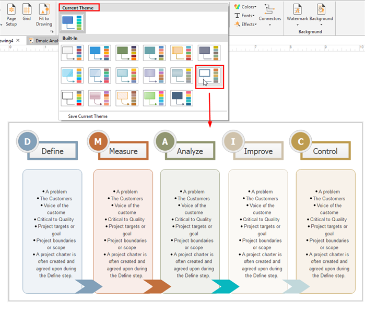Choose orange shape theme in first row
The image size is (365, 313).
point(182,53)
